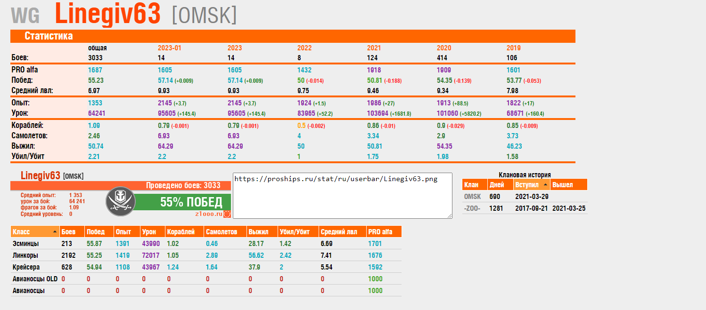Open the 2023-01 monthly stats link
706x310 pixels.
point(169,48)
